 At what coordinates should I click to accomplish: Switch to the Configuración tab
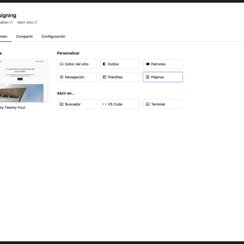click(x=53, y=37)
